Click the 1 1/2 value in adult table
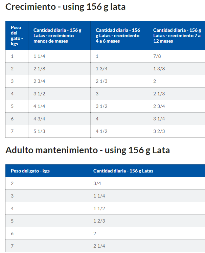 pos(99,208)
